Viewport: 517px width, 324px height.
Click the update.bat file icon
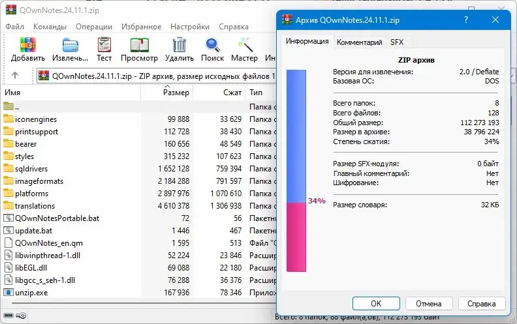[8, 231]
